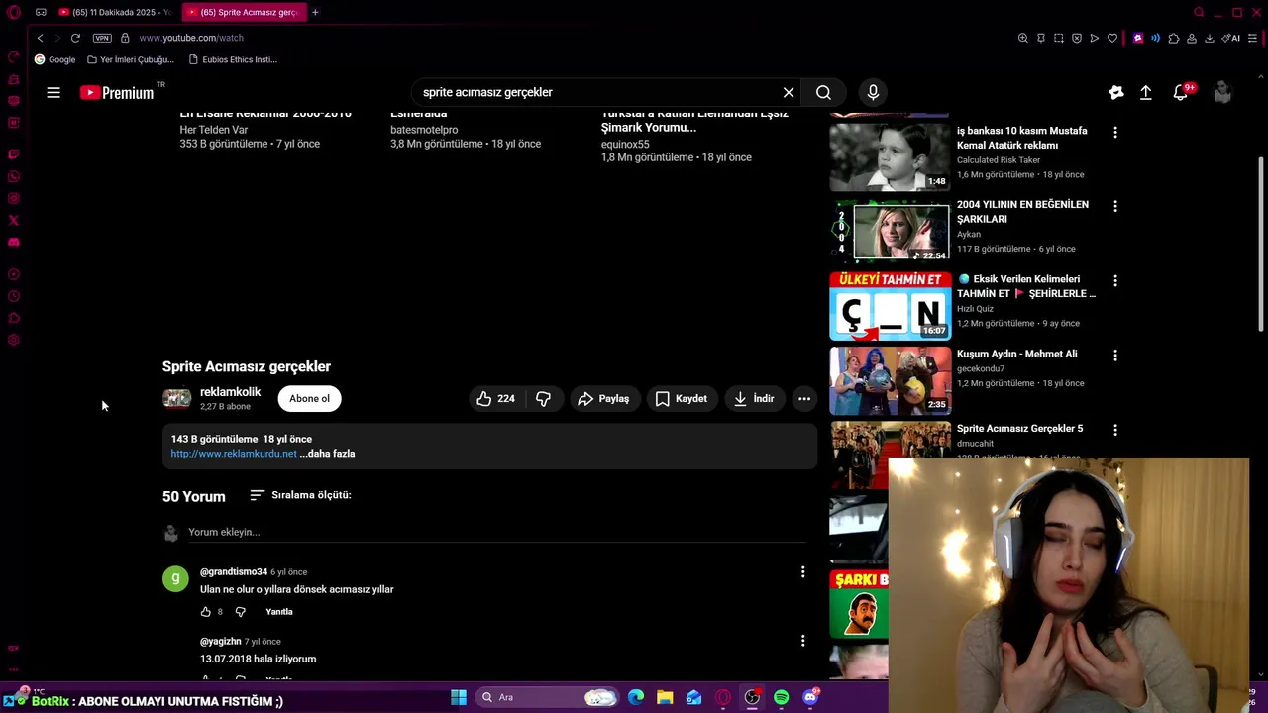
Task: Open the YouTube account avatar menu
Action: pos(1222,92)
